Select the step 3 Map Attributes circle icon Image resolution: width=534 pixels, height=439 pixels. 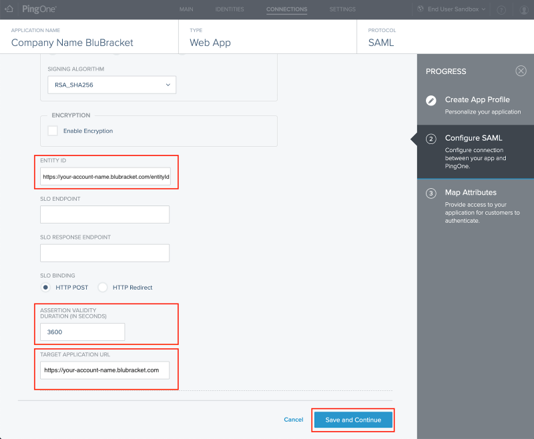(x=431, y=193)
